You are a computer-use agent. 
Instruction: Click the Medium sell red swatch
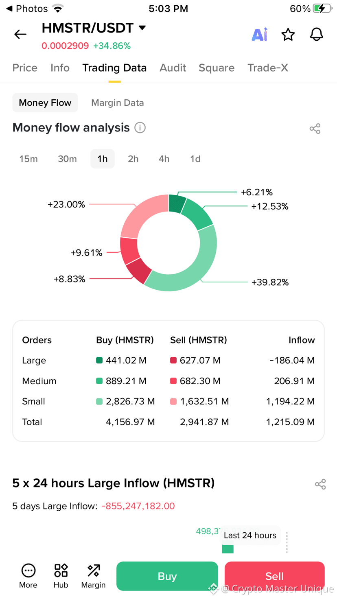tap(173, 381)
